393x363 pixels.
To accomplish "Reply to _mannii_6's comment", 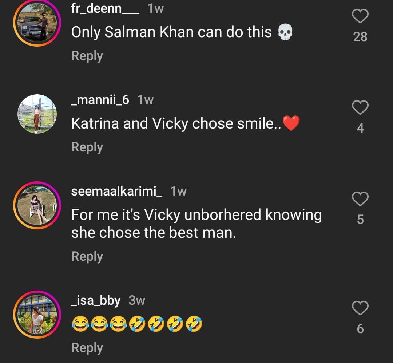I will [87, 147].
